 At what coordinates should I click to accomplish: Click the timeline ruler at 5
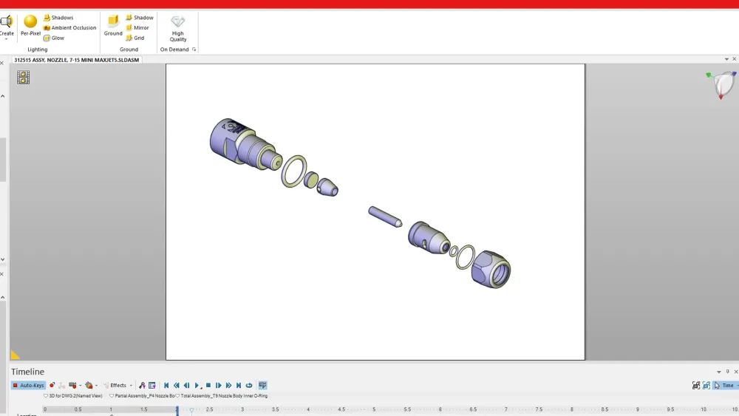click(x=374, y=409)
